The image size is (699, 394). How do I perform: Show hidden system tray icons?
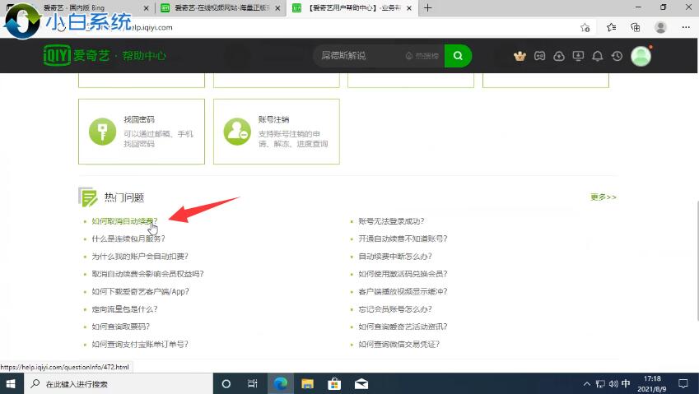(x=585, y=384)
